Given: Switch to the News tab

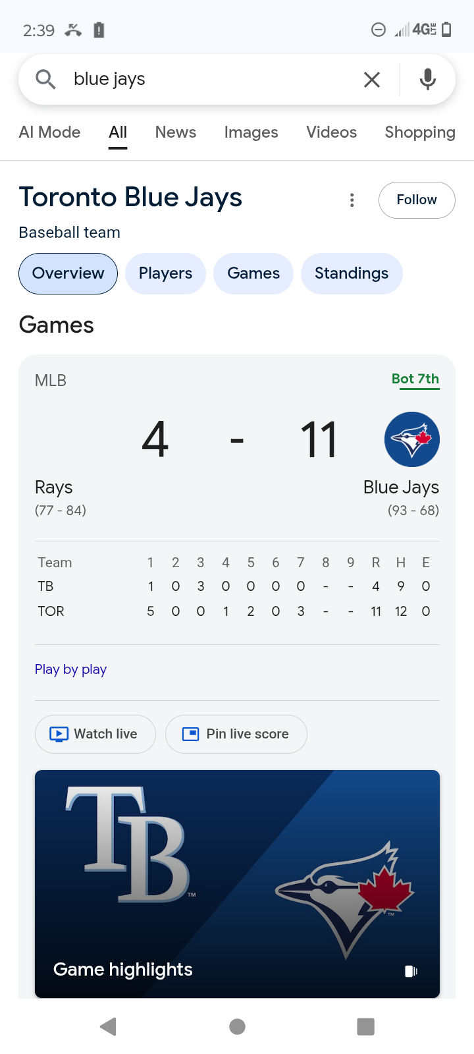Looking at the screenshot, I should pos(176,132).
